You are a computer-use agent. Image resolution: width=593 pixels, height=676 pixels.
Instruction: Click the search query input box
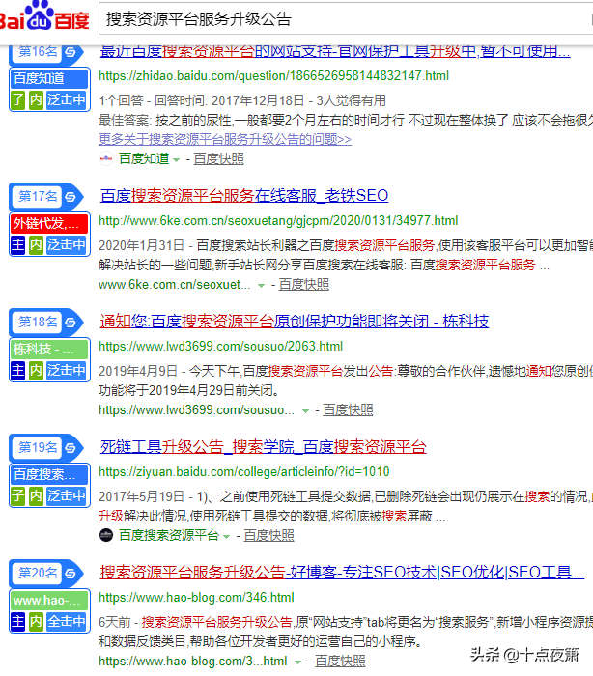pos(346,19)
